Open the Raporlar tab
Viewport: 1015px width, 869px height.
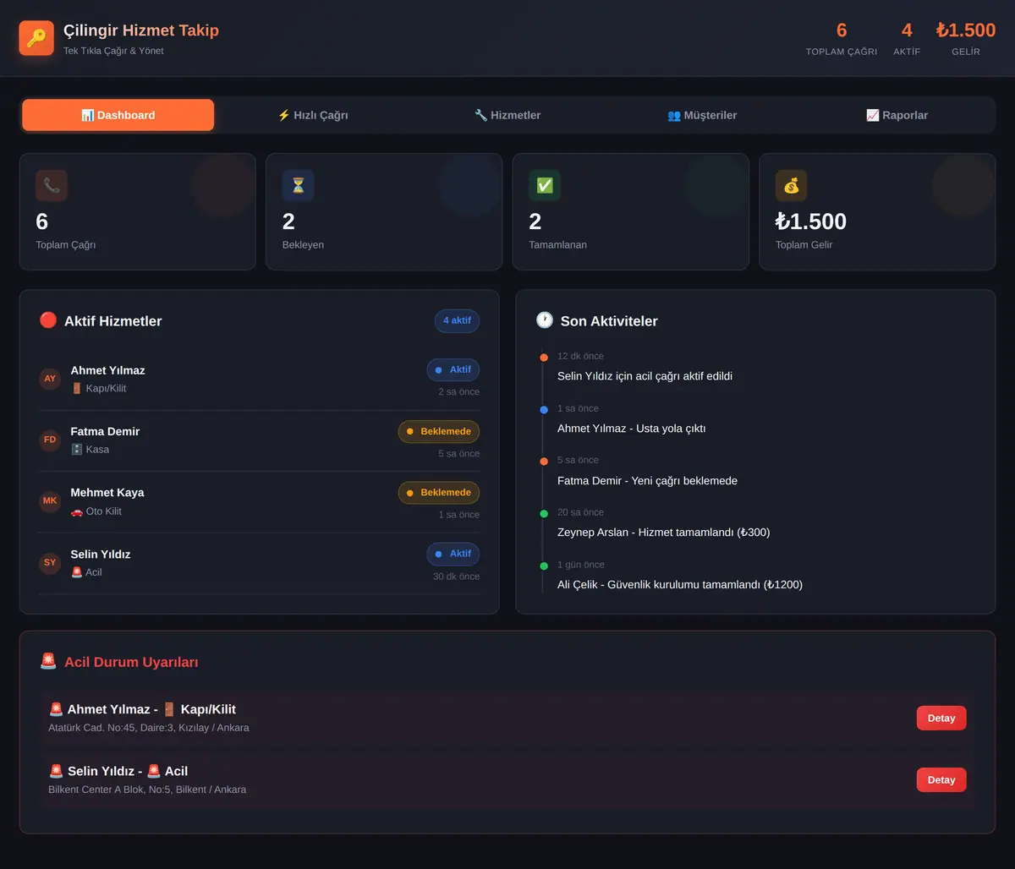(x=897, y=115)
